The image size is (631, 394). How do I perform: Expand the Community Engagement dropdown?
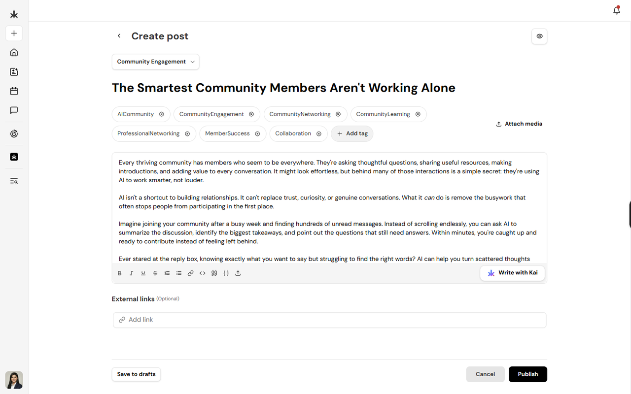point(156,62)
